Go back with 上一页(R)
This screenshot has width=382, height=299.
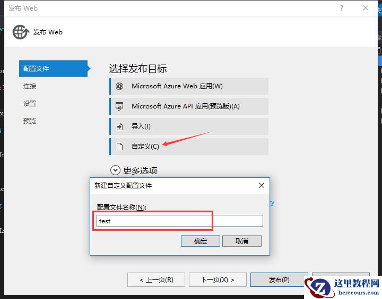(x=156, y=280)
